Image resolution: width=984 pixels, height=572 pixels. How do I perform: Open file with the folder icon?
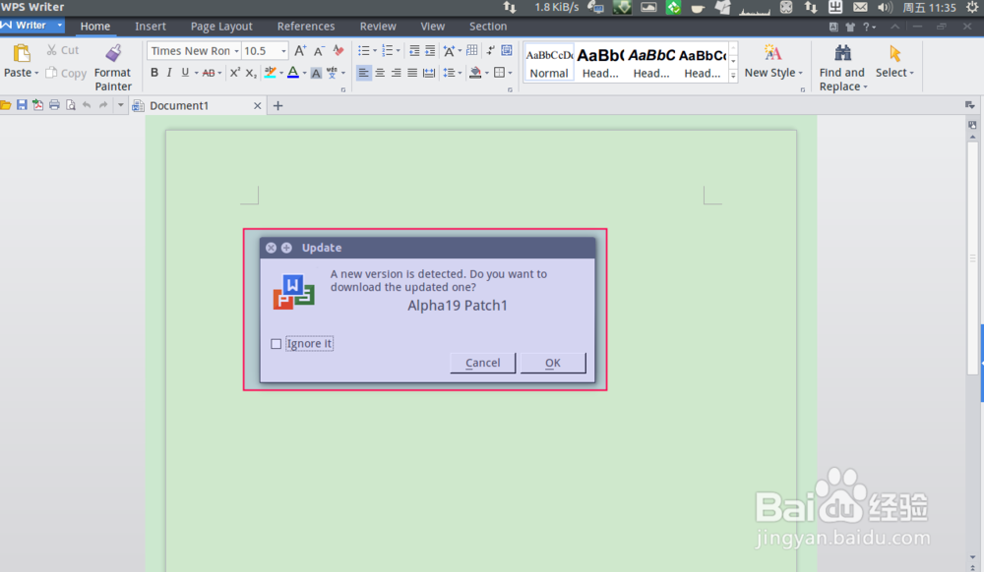(x=6, y=105)
